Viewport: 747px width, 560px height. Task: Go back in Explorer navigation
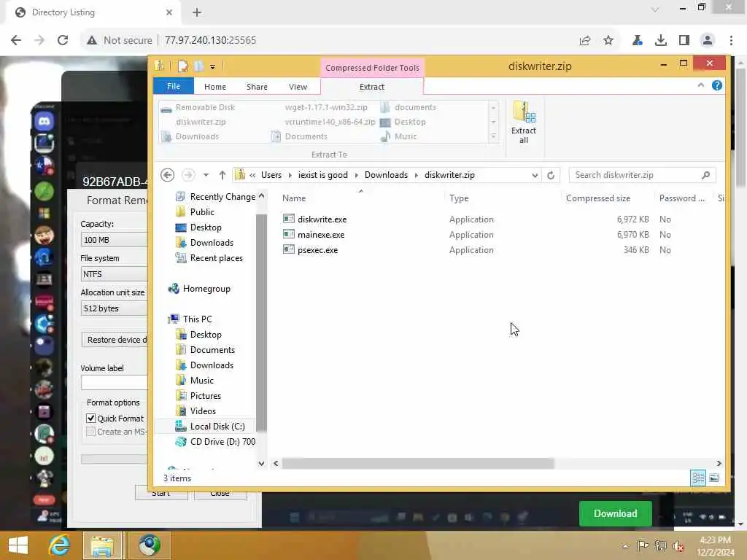(x=167, y=175)
